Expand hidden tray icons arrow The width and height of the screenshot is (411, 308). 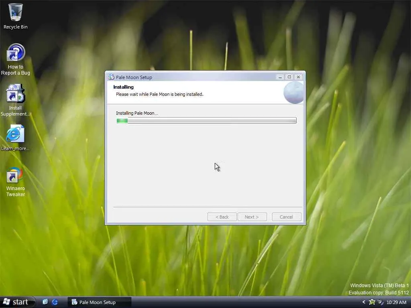[364, 302]
